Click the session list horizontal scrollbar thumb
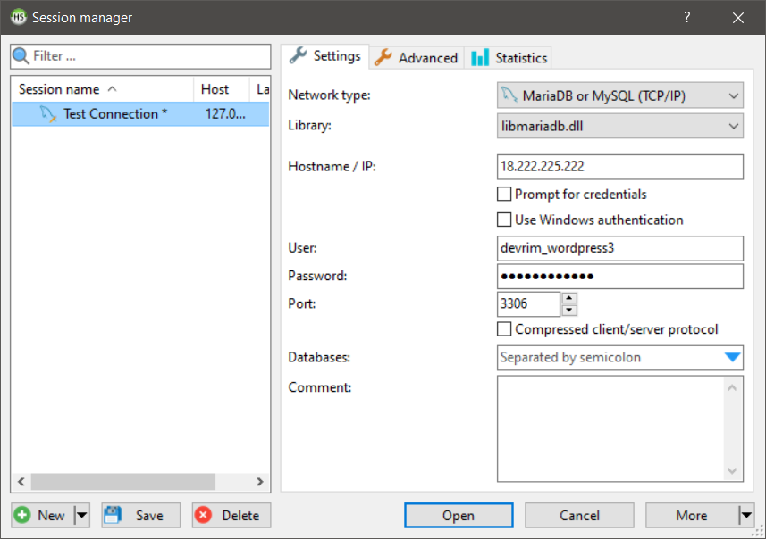The image size is (766, 539). click(123, 482)
